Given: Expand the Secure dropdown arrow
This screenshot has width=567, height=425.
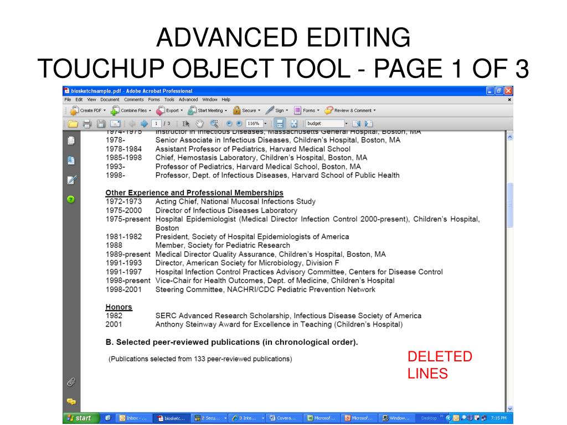Looking at the screenshot, I should pos(259,111).
